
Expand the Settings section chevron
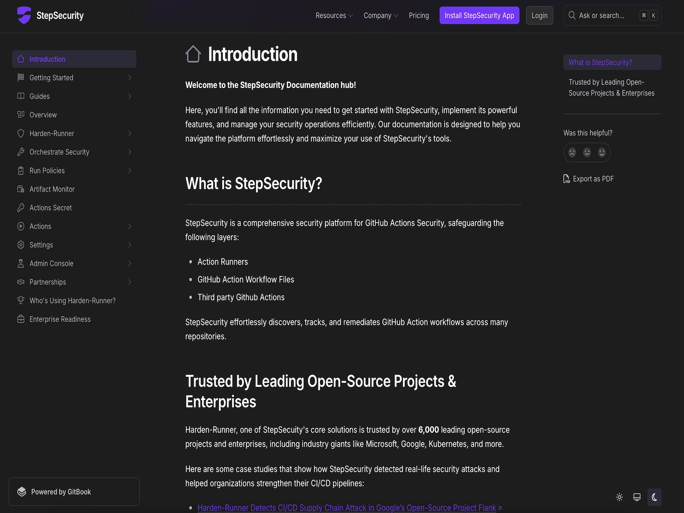coord(130,245)
